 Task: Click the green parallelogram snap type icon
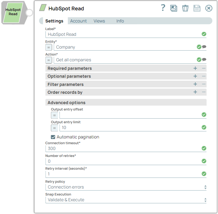click(x=43, y=8)
